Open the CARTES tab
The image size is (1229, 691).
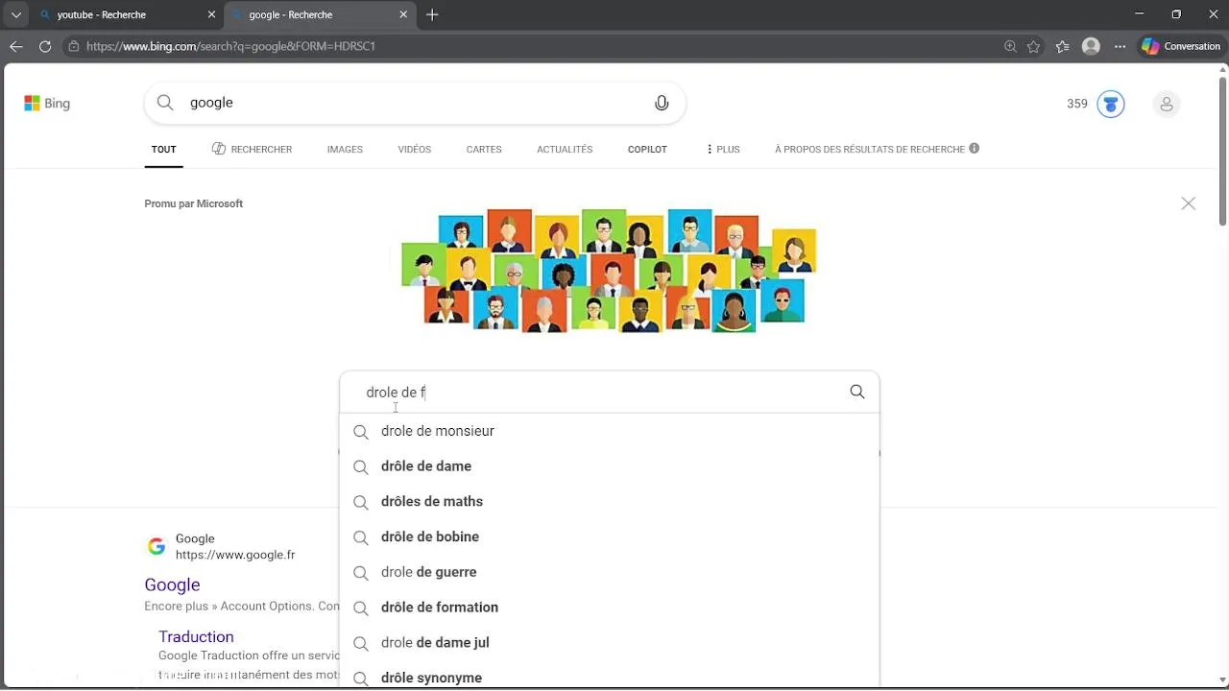[x=484, y=150]
